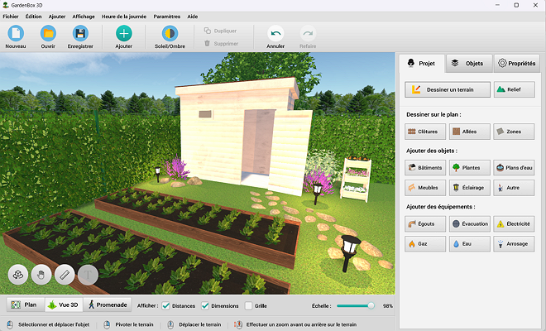Create a new project with Nouveau

[x=16, y=36]
